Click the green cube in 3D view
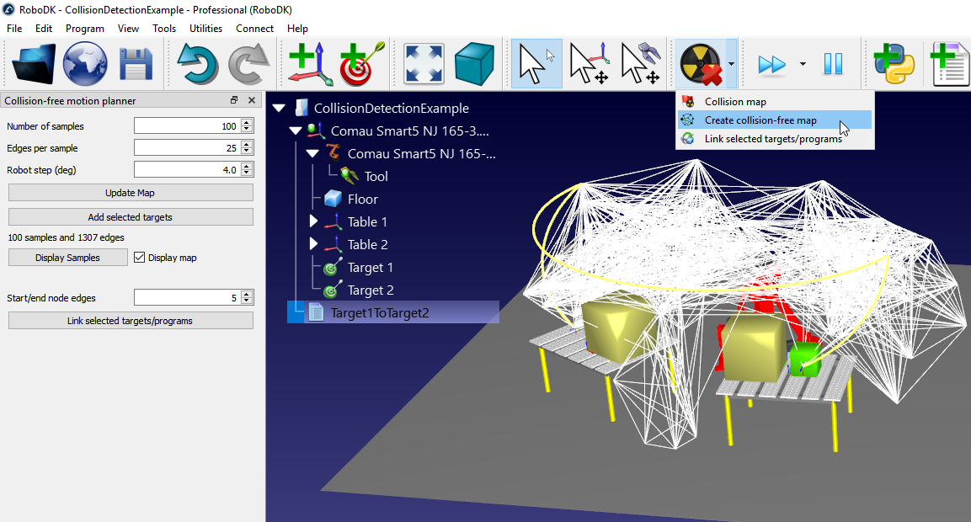 804,360
